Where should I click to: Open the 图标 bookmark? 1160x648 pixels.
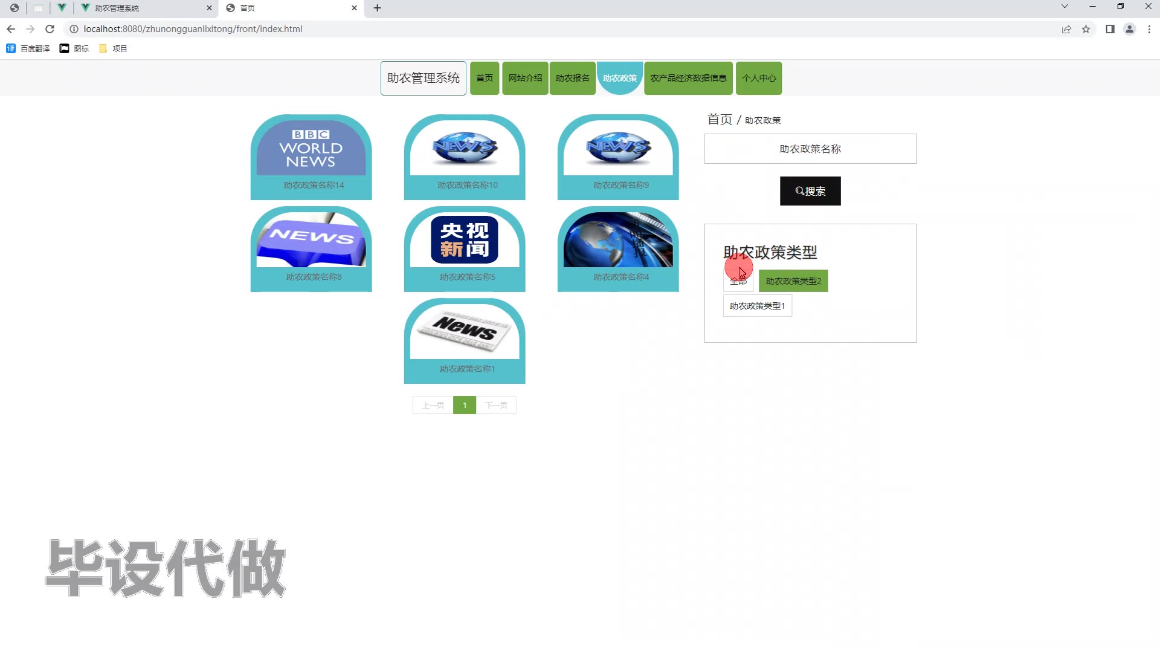74,48
